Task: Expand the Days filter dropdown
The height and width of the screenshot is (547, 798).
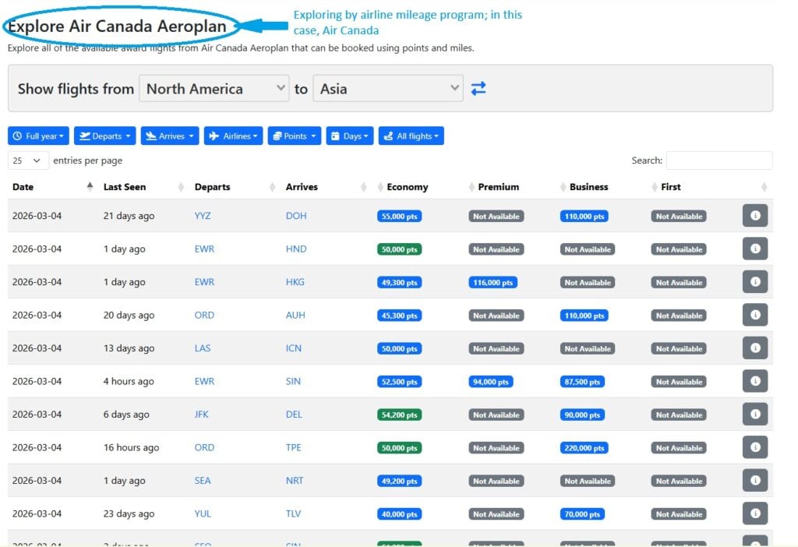Action: coord(350,136)
